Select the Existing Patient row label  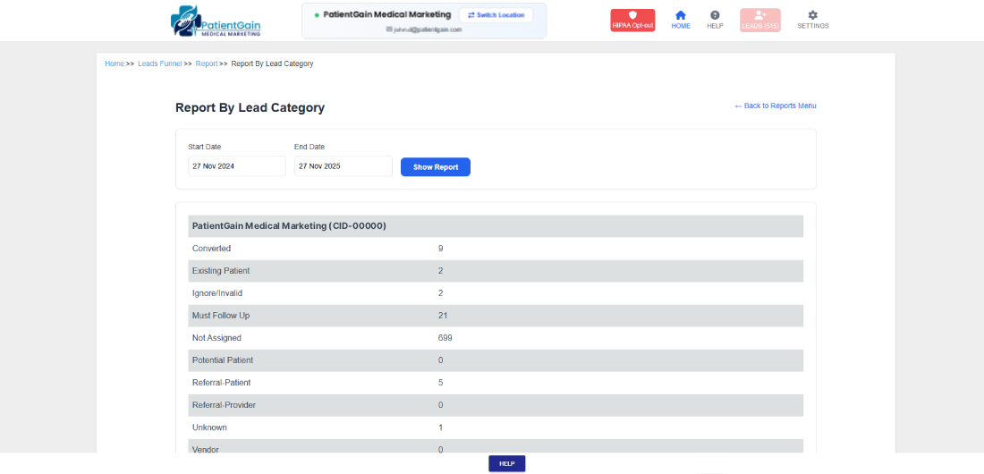tap(221, 271)
